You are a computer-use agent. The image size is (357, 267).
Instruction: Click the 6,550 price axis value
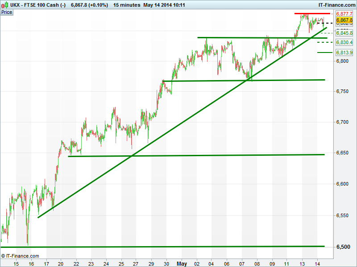pos(342,215)
